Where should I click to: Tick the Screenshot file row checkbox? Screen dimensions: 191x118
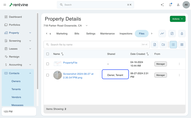(x=47, y=75)
